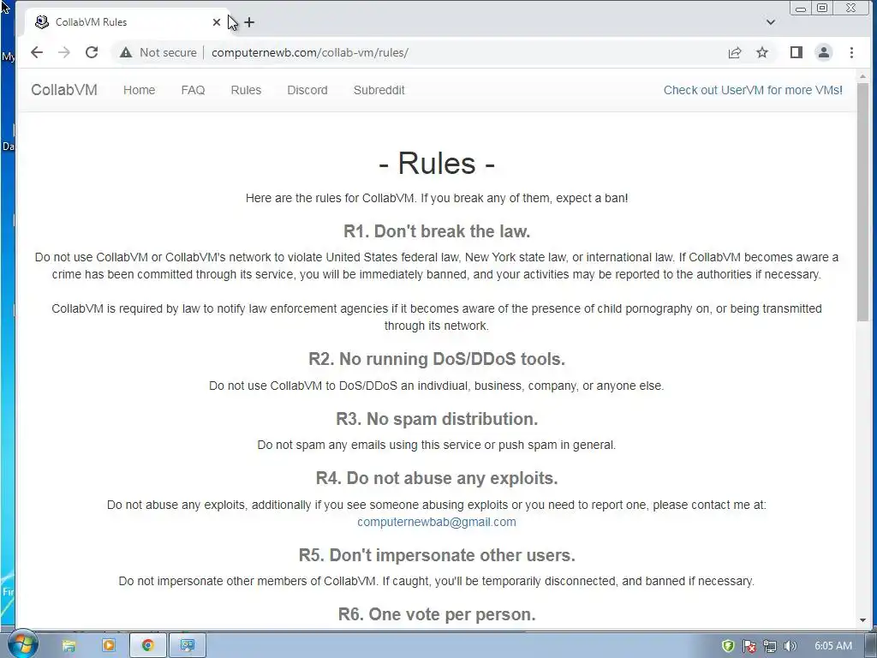
Task: Open the Discord nav item
Action: click(307, 90)
